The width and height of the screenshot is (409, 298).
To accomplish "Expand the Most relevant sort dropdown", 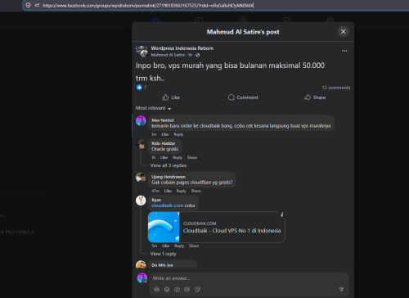I will click(x=153, y=108).
